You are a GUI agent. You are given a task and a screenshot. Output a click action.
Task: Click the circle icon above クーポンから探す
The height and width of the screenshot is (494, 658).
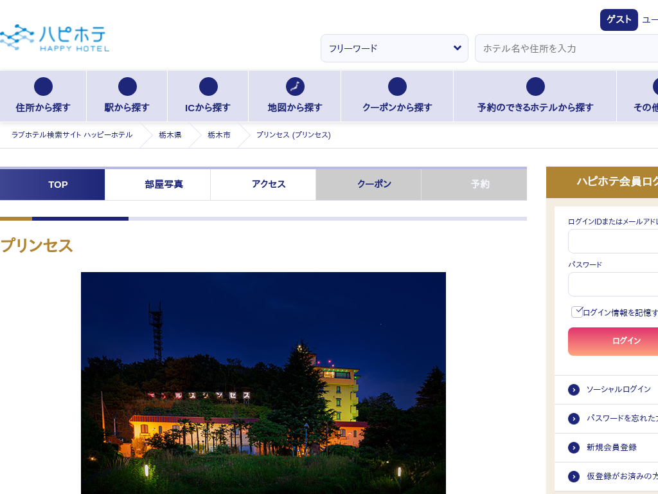click(x=397, y=87)
